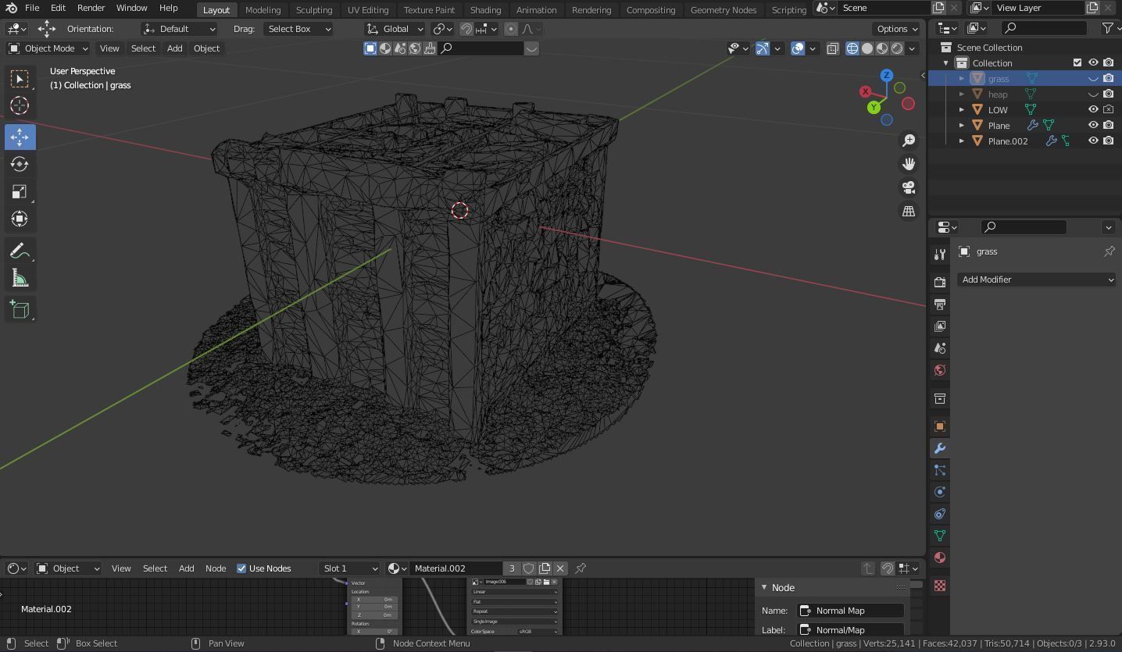
Task: Open Global transform orientation dropdown
Action: tap(395, 29)
